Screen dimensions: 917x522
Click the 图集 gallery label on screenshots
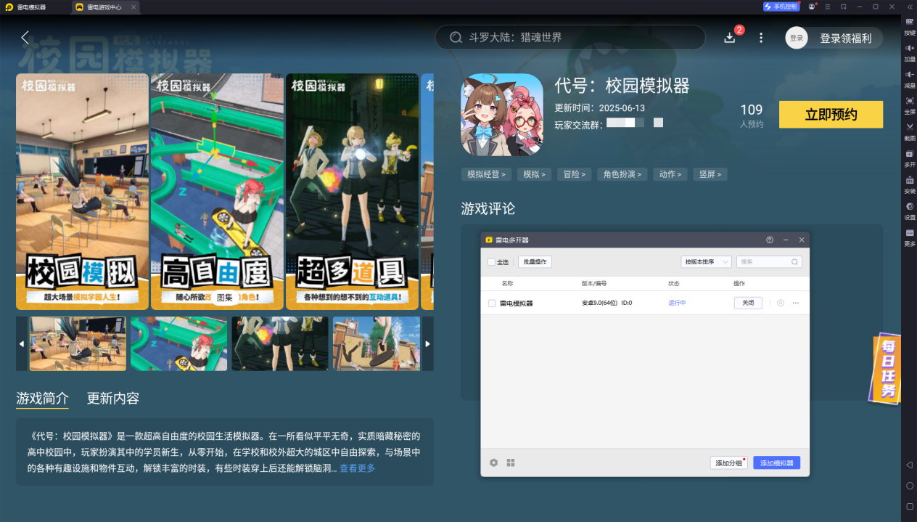coord(224,297)
